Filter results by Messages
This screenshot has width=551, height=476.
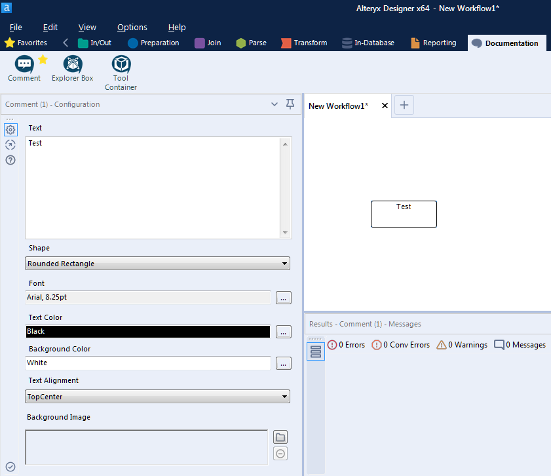(520, 344)
